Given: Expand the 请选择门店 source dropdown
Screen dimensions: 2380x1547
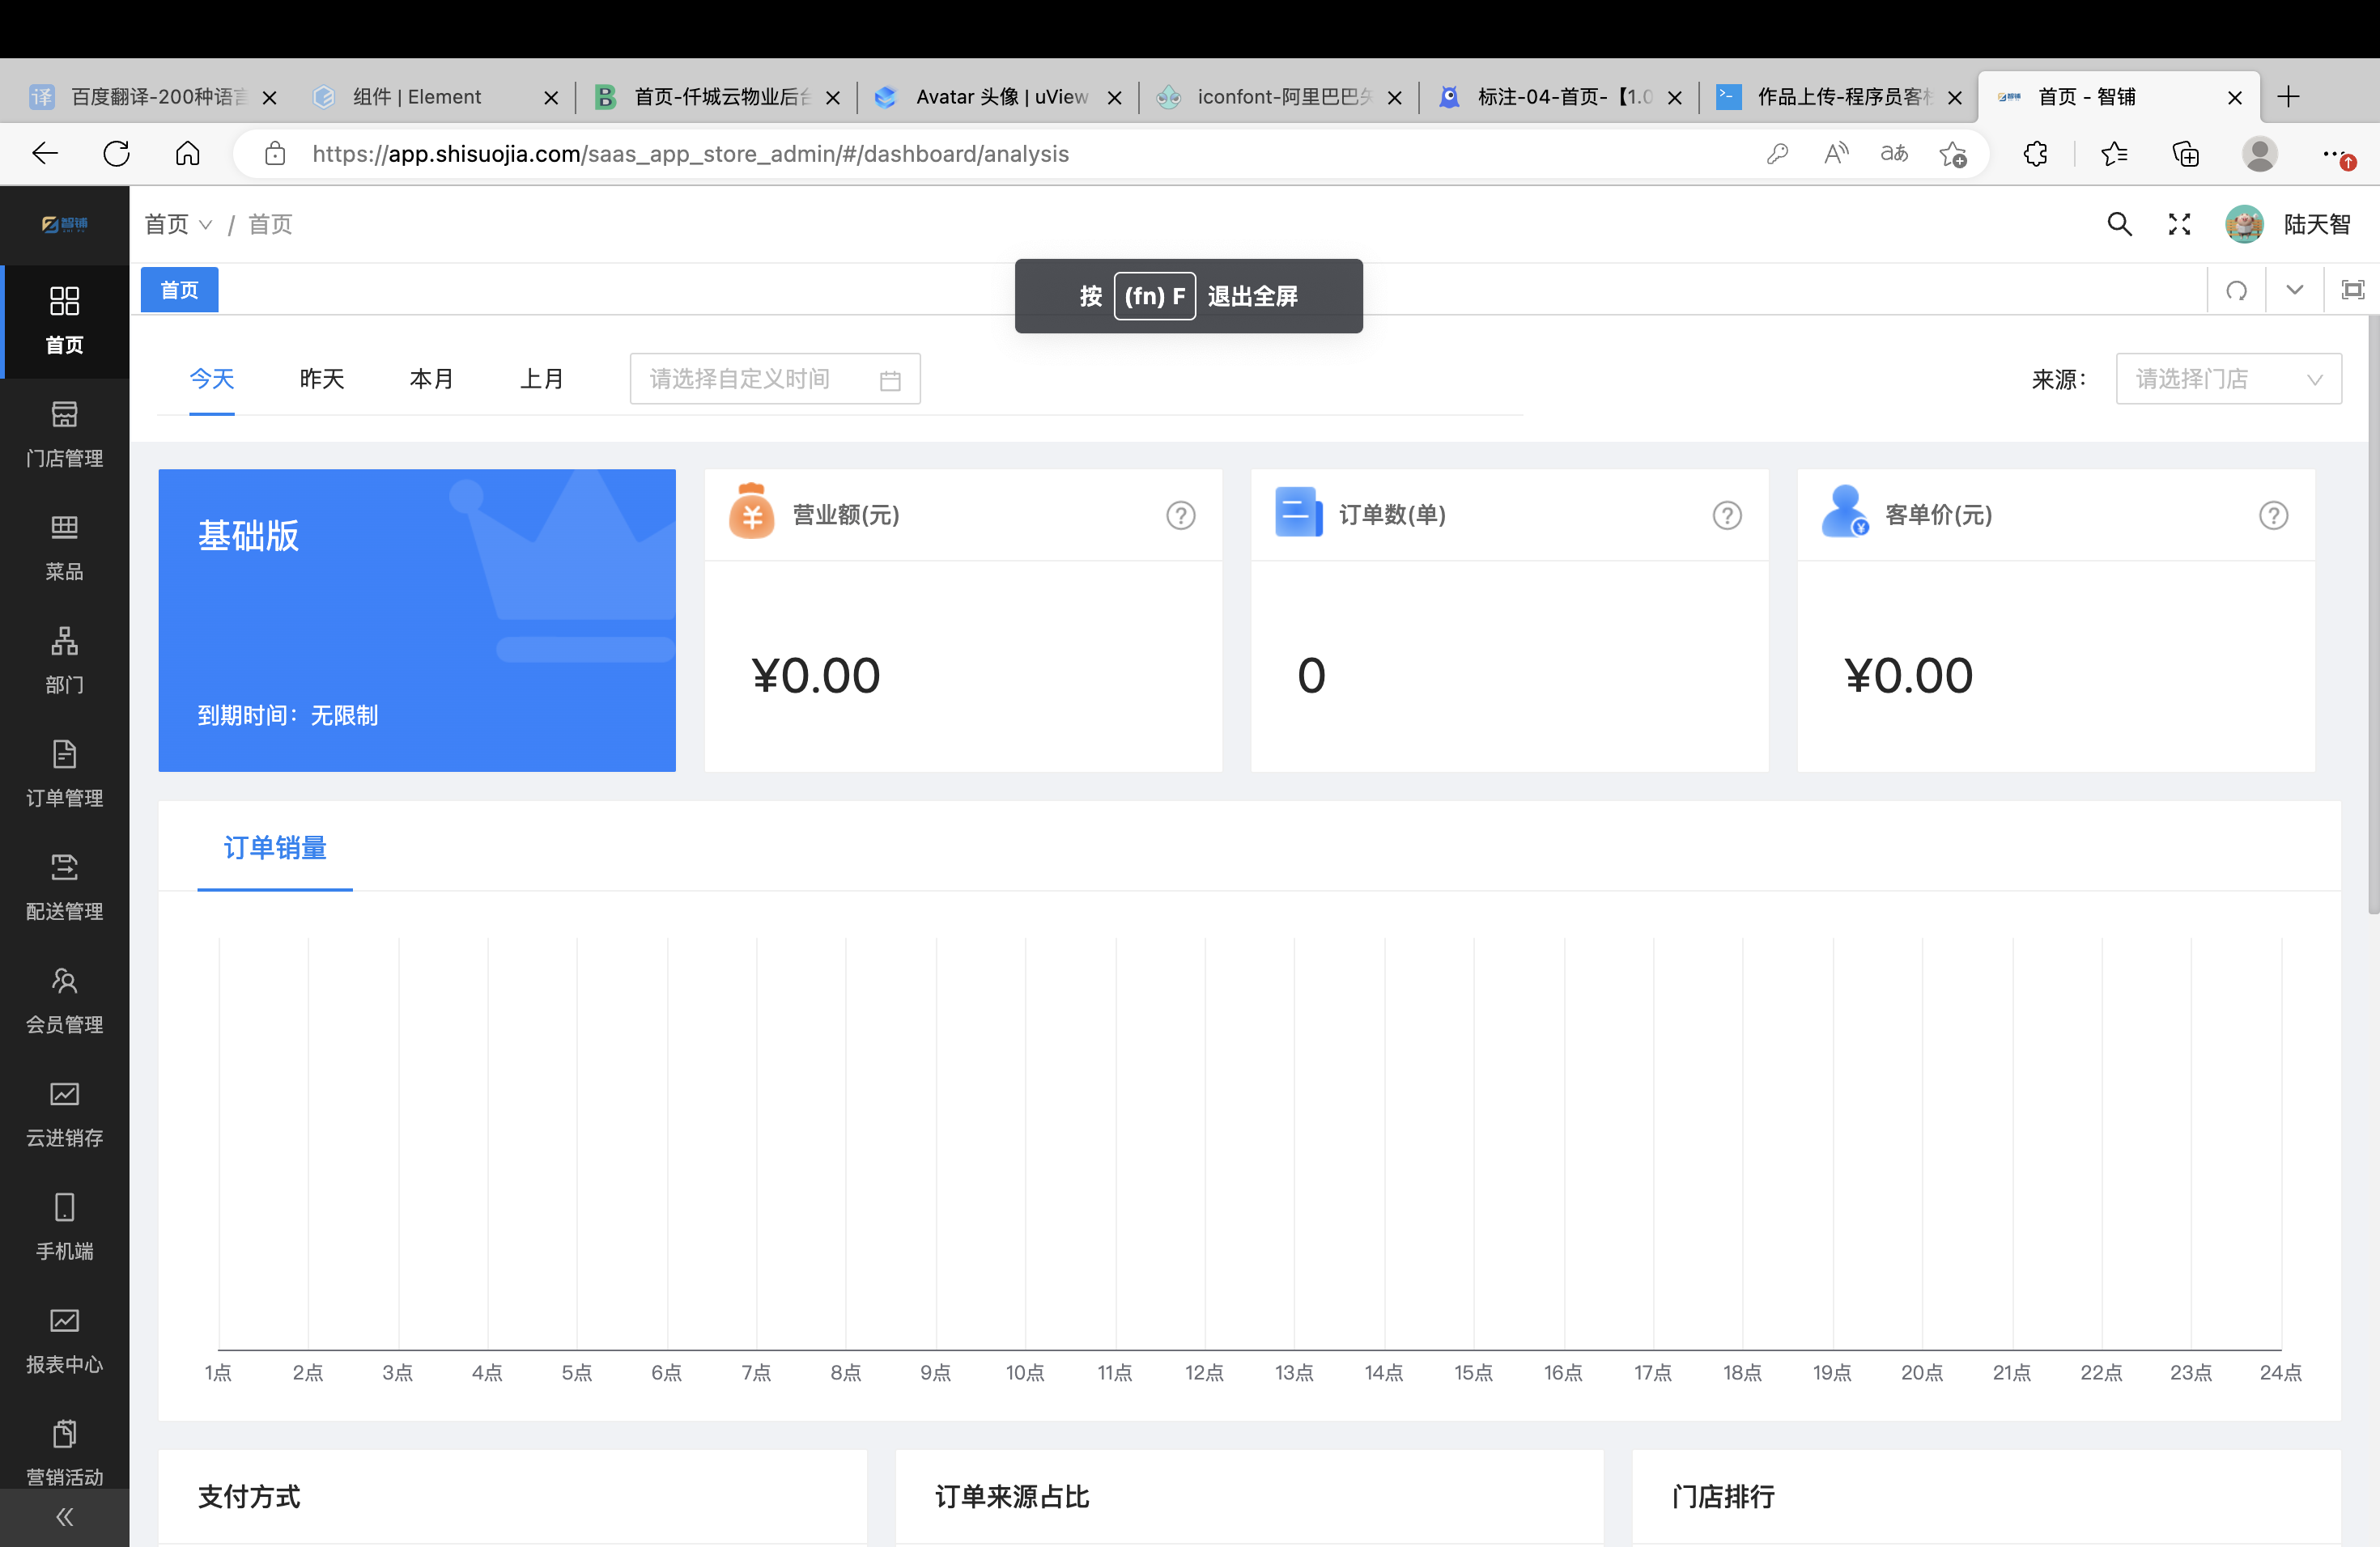Looking at the screenshot, I should click(x=2228, y=379).
